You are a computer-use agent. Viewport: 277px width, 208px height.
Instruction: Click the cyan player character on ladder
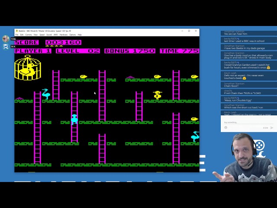click(74, 120)
